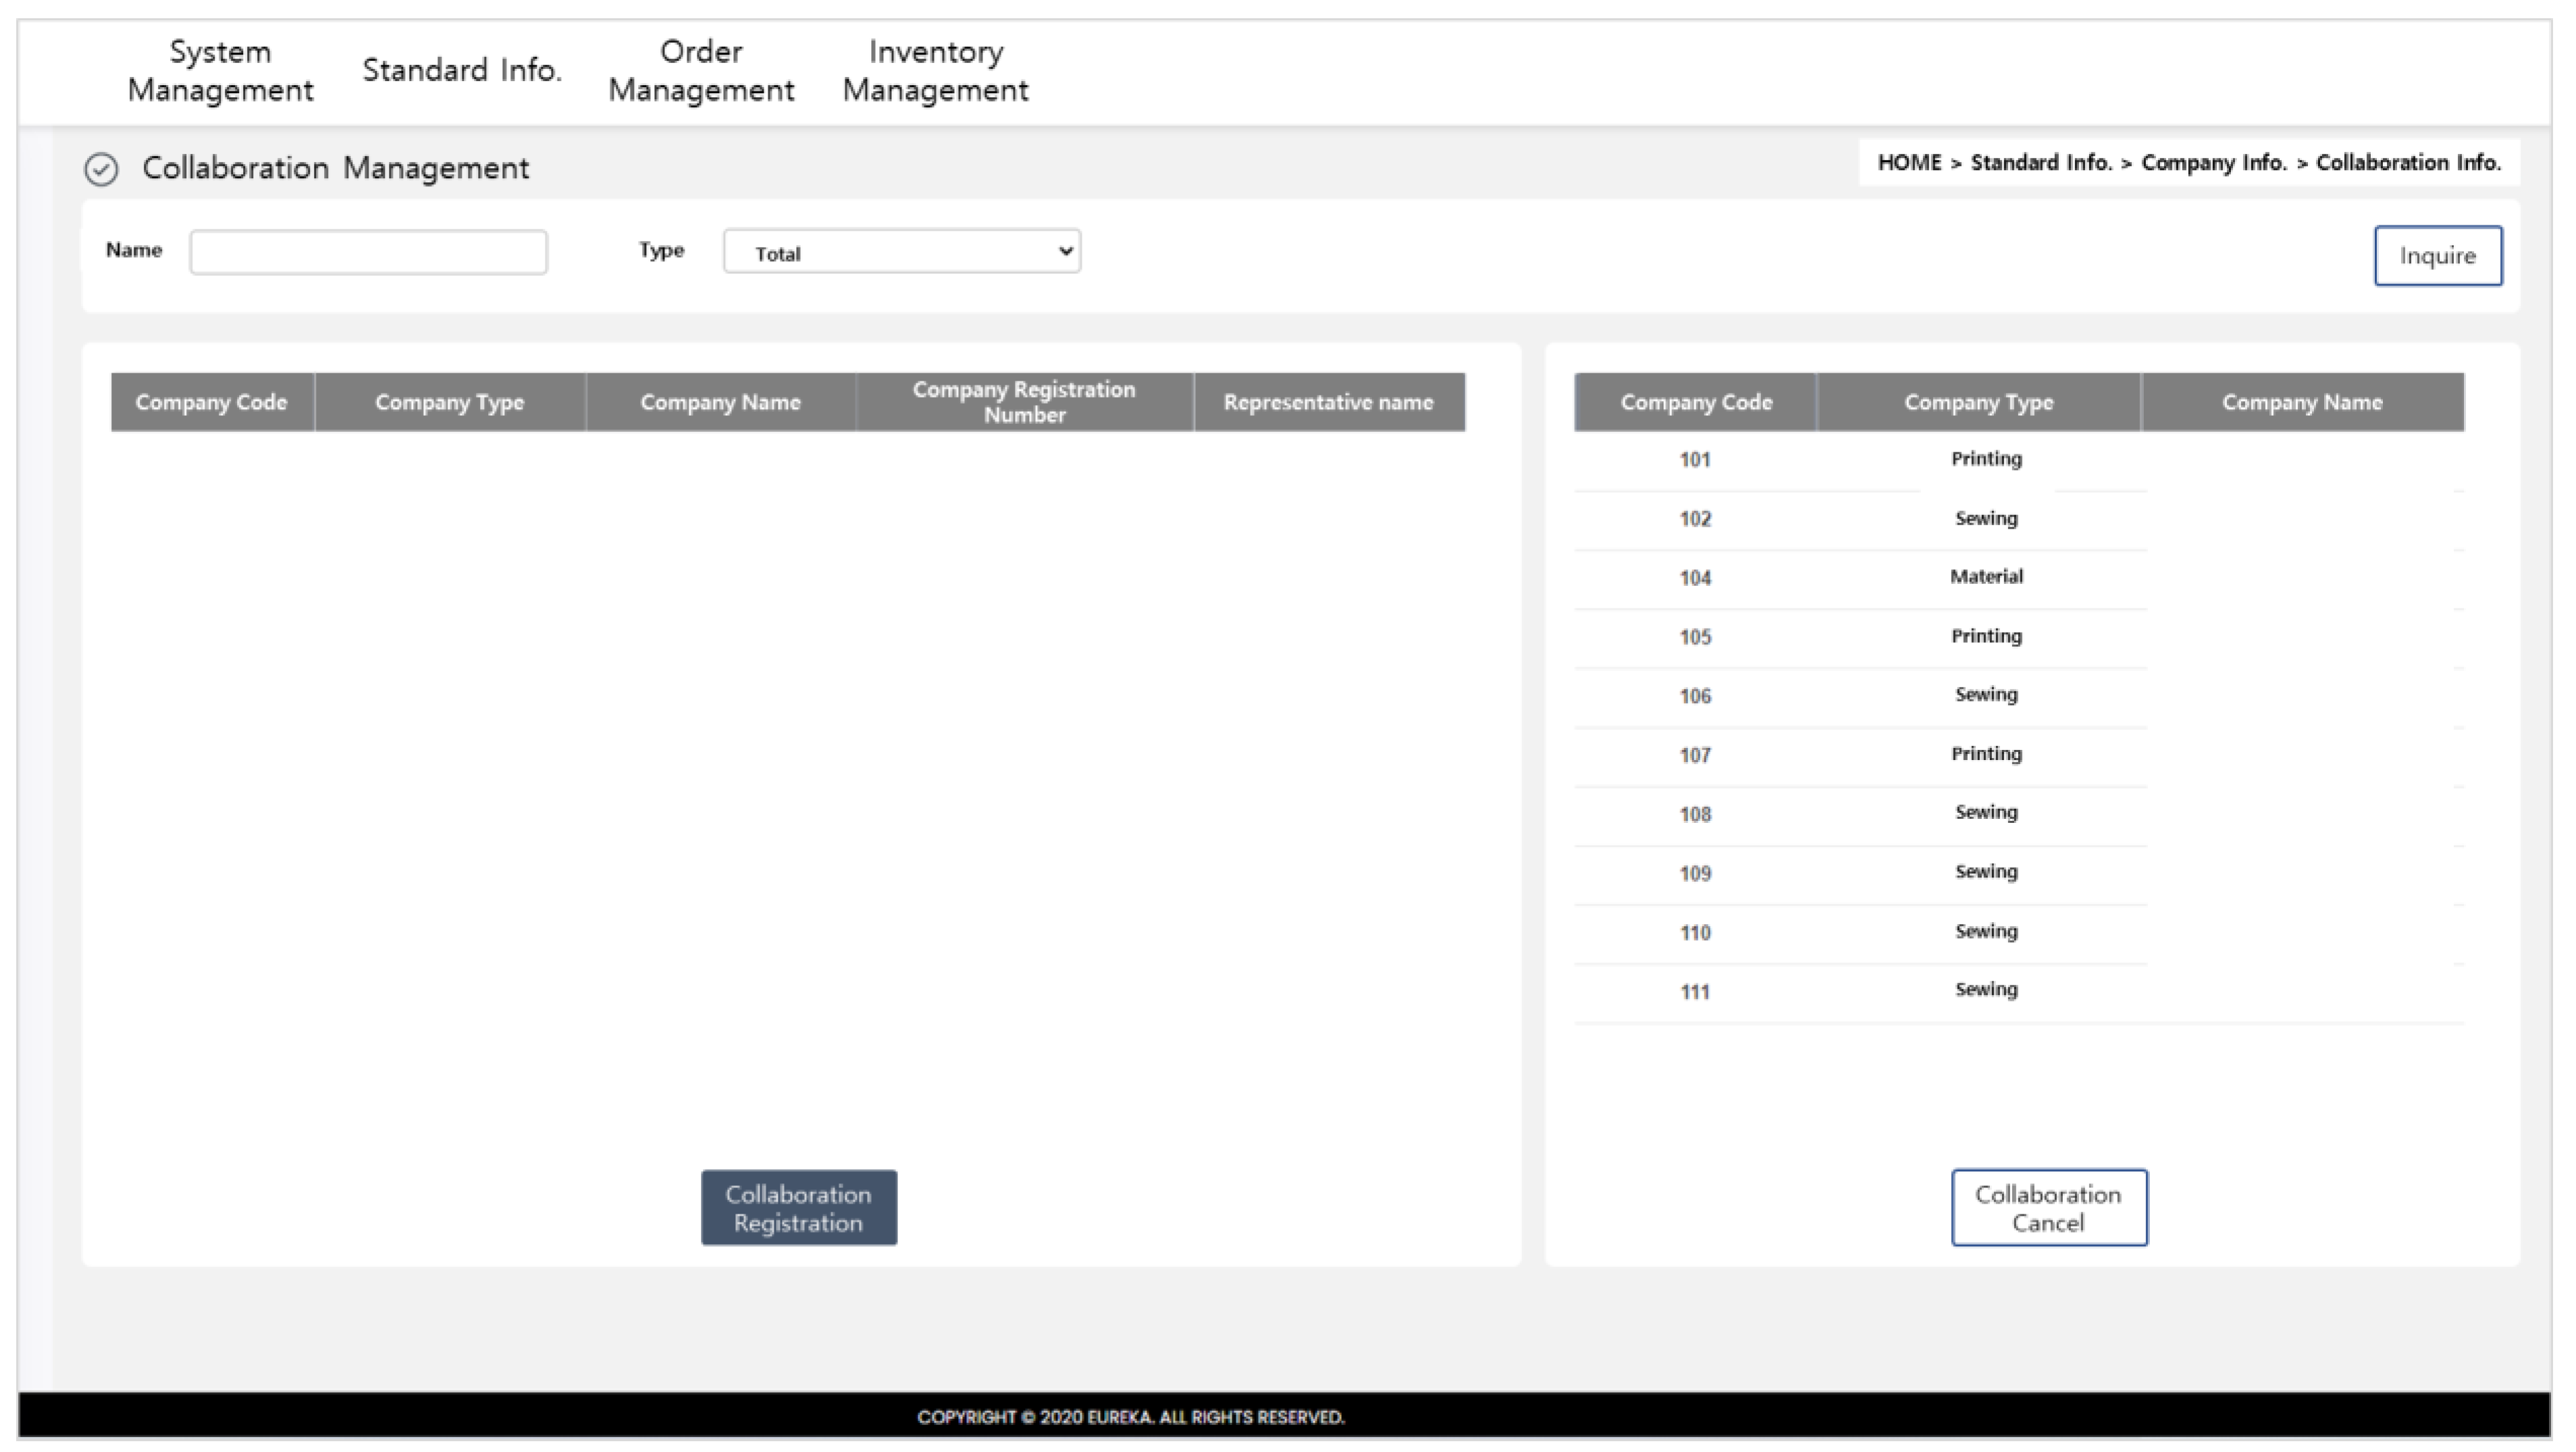Click the Representative name column header
The width and height of the screenshot is (2576, 1452).
click(1328, 402)
